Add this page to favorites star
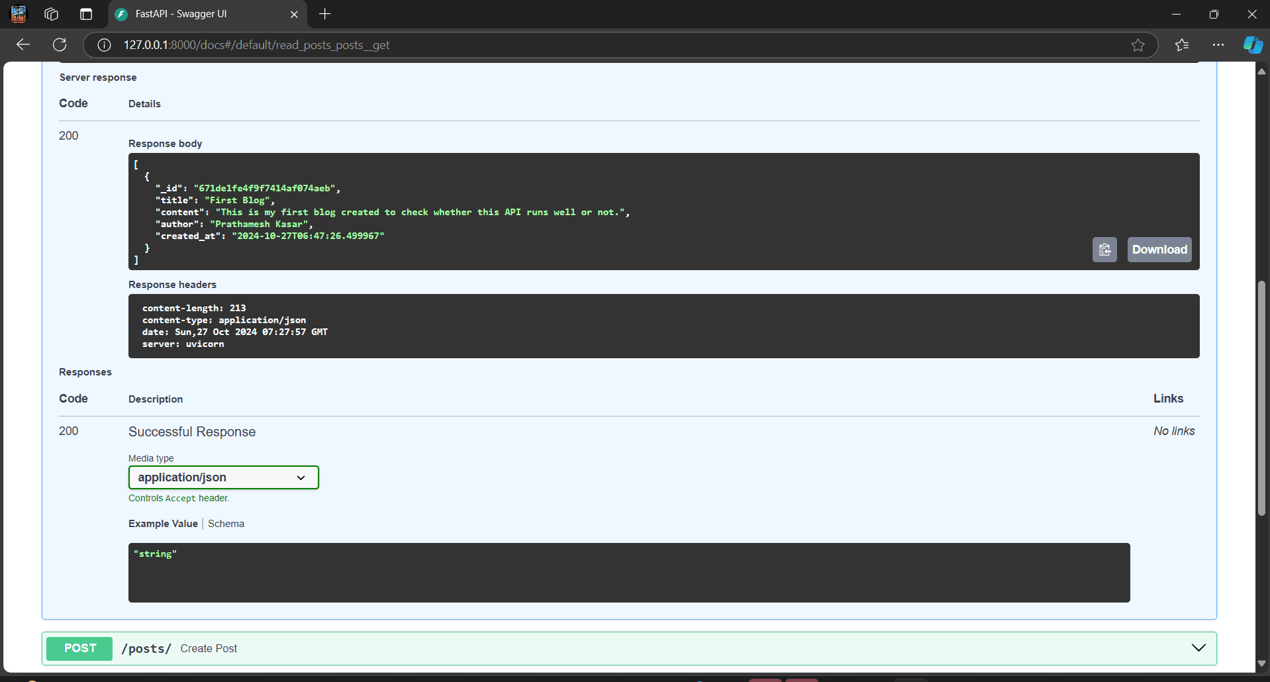 [1138, 45]
